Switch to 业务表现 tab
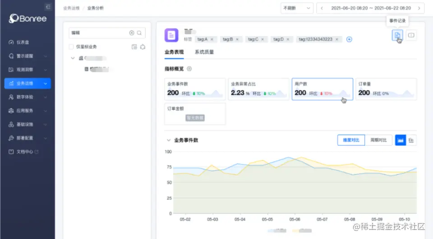 click(x=174, y=52)
